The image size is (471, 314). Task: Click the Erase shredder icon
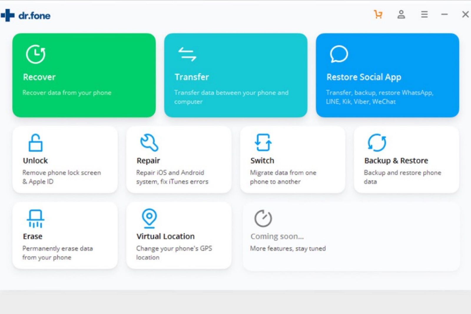[35, 219]
